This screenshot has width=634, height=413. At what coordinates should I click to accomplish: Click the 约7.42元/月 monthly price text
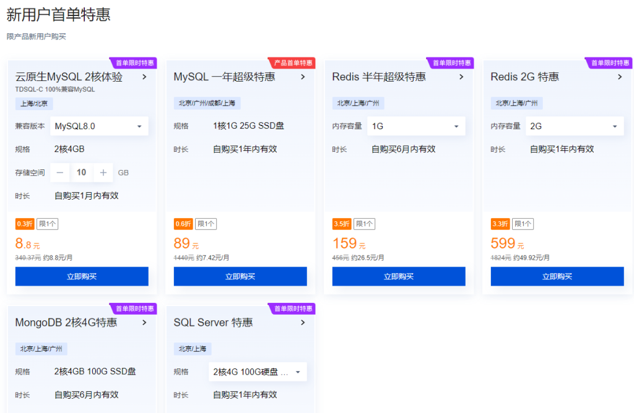coord(213,258)
